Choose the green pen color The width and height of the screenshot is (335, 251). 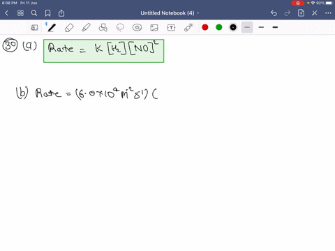[x=219, y=27]
